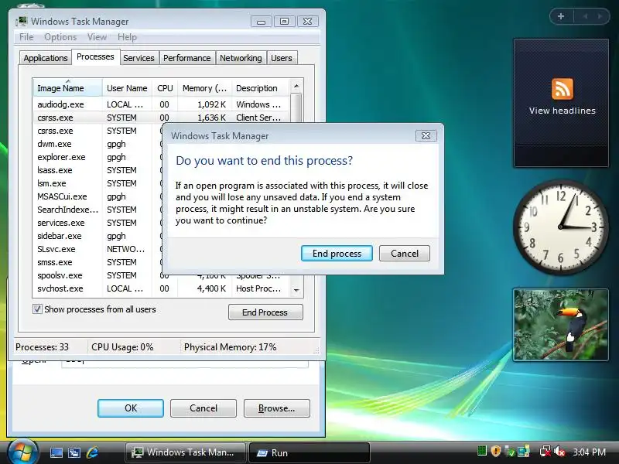This screenshot has width=619, height=464.
Task: Click Task Manager CPU meter tray icon
Action: [481, 451]
